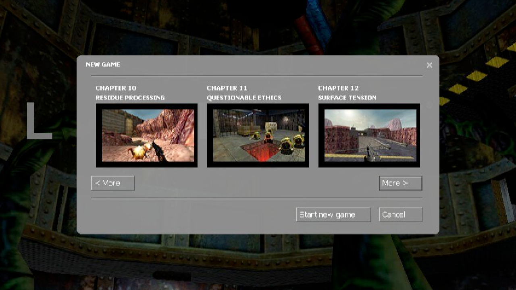The image size is (516, 290).
Task: Click the NEW GAME dialog header text
Action: tap(103, 64)
